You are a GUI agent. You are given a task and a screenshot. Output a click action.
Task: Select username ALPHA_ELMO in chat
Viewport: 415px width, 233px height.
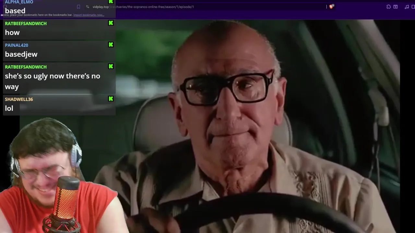19,2
